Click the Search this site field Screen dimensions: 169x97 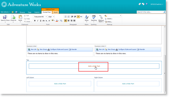point(150,12)
